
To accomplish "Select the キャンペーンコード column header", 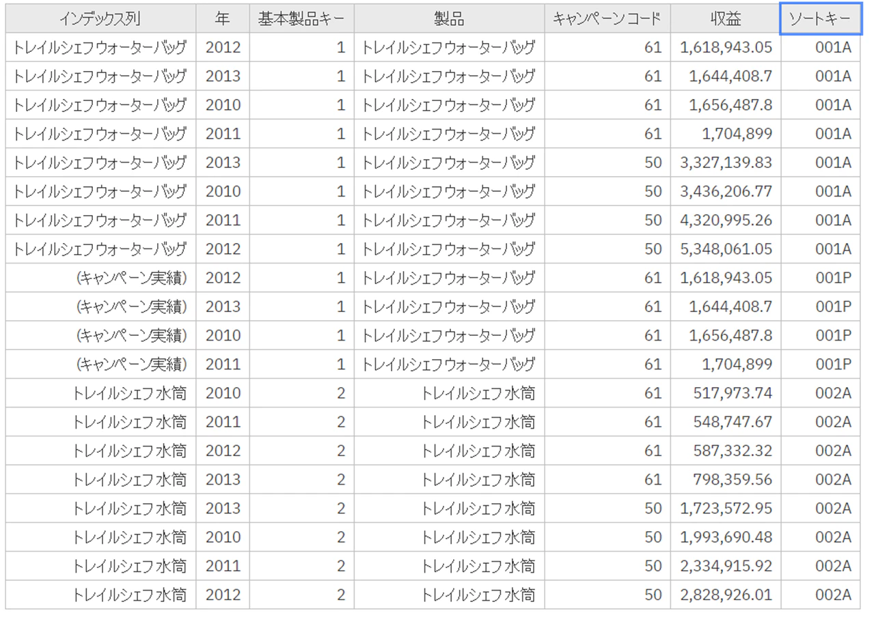I will pos(608,18).
